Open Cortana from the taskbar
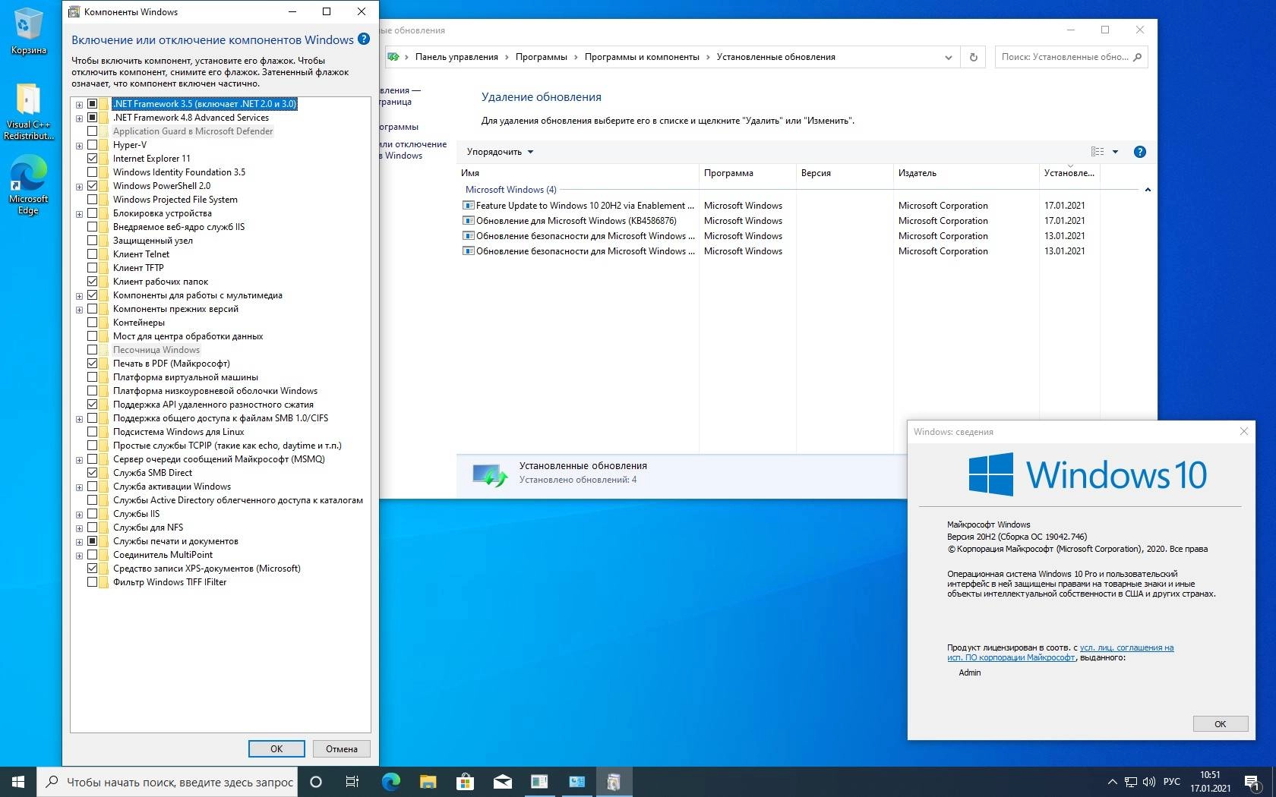Screen dimensions: 1276x797 click(316, 782)
